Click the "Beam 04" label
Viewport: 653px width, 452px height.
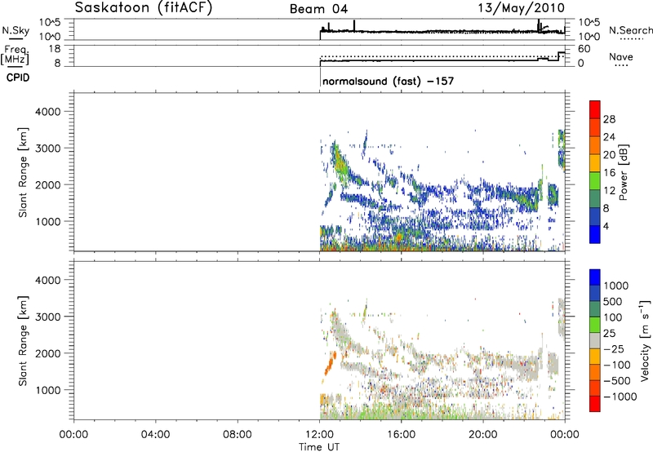pos(318,9)
